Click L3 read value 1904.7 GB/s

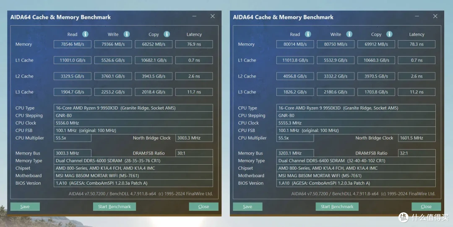(x=73, y=92)
